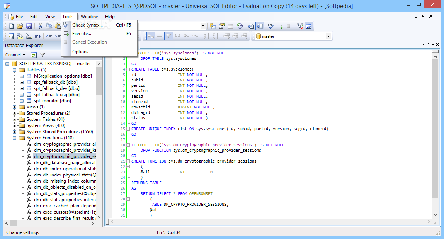
Task: Click the icon left of the Database Explorer toggle
Action: click(x=251, y=26)
